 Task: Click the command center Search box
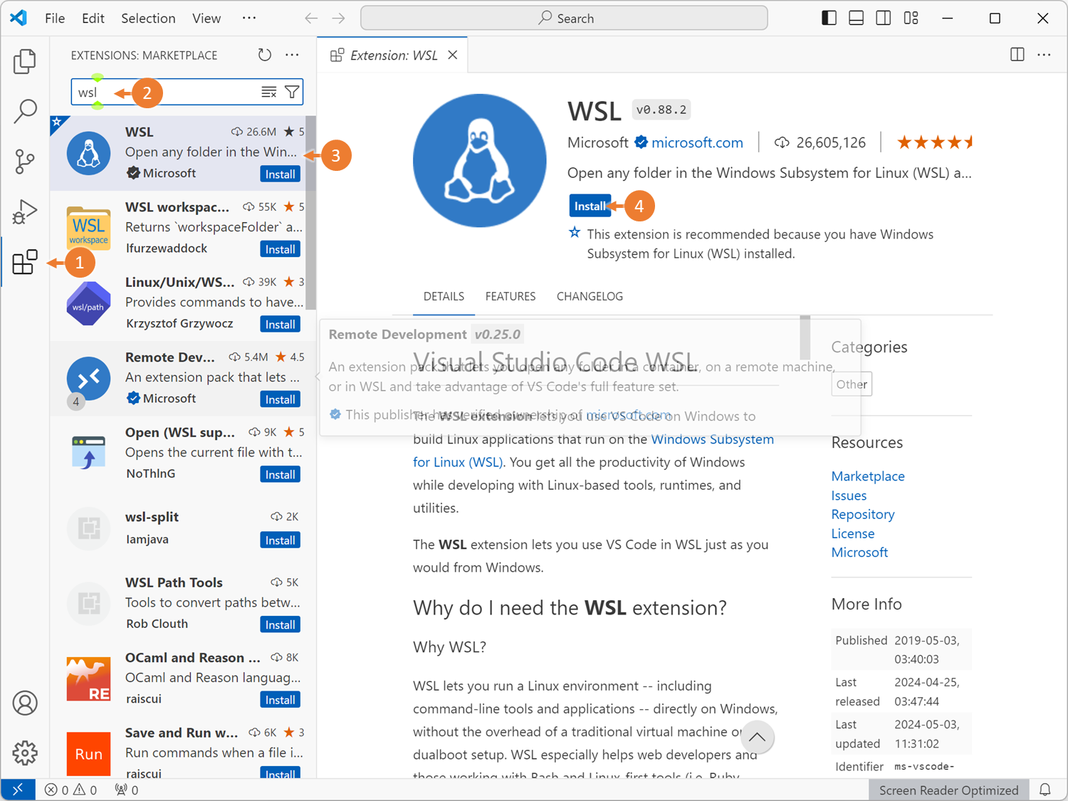pos(564,19)
